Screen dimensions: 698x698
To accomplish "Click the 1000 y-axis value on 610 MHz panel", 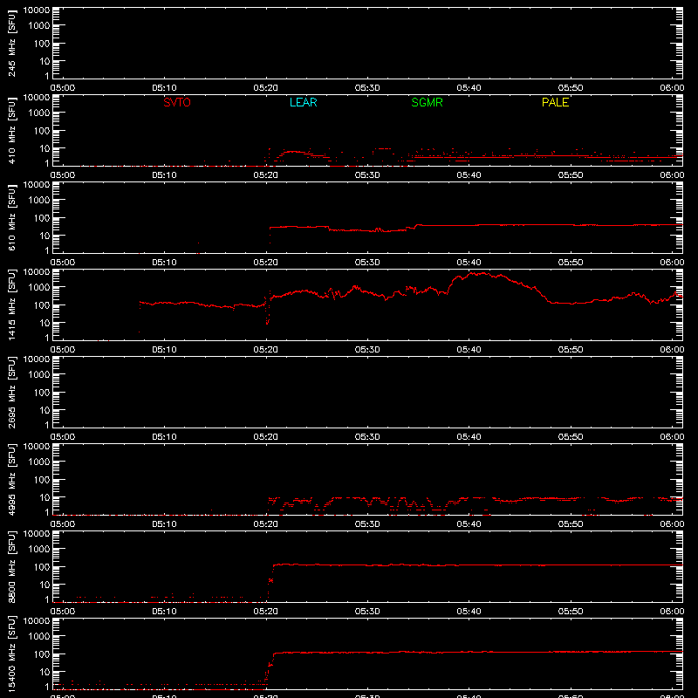I will (x=38, y=201).
